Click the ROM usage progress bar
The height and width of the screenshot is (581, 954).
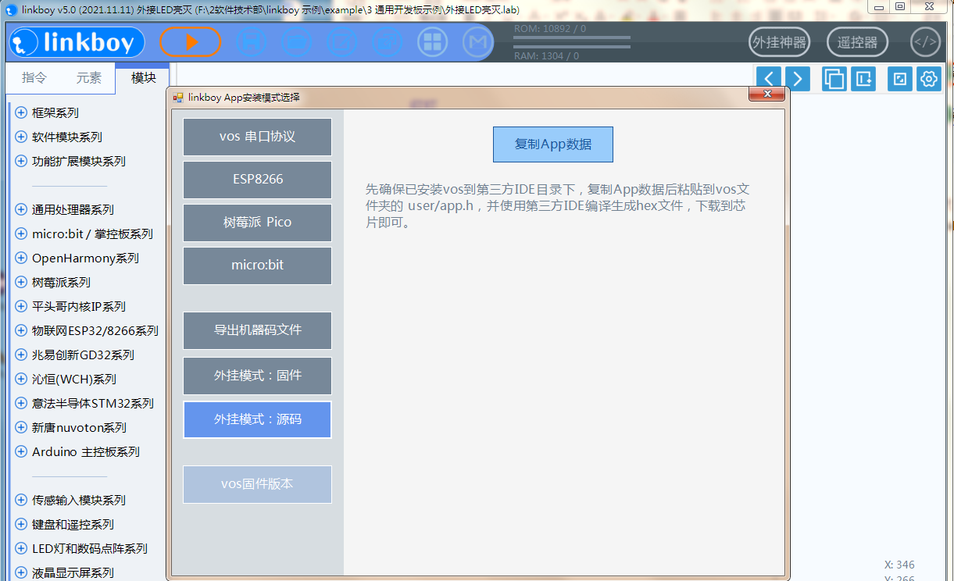[x=572, y=37]
